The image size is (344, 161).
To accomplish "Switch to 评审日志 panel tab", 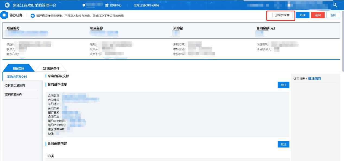I will pos(299,79).
